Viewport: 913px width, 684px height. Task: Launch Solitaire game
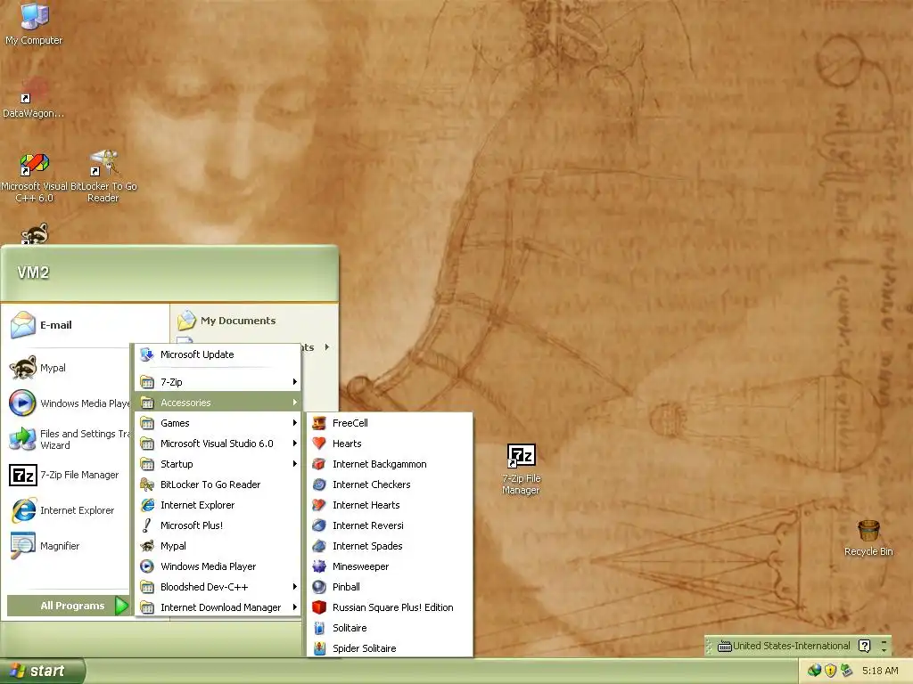390,628
